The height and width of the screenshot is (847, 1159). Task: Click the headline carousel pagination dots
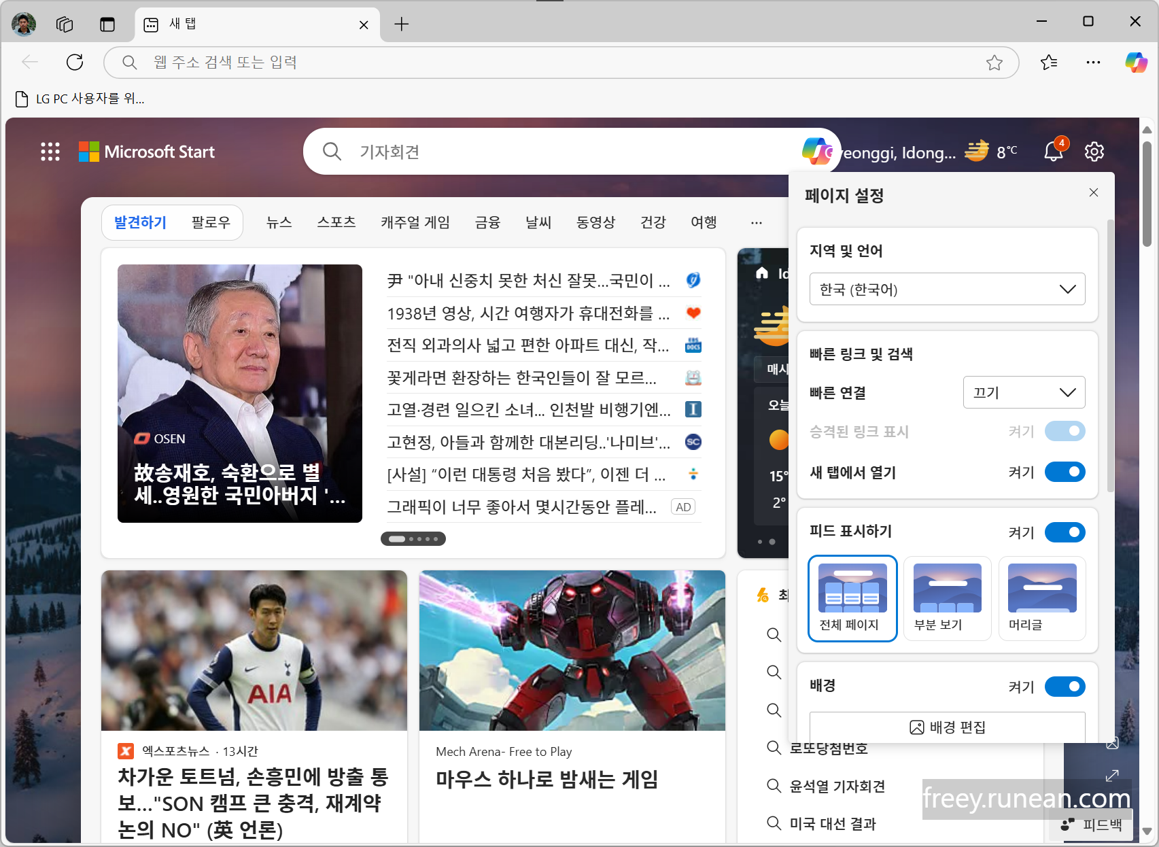click(413, 539)
